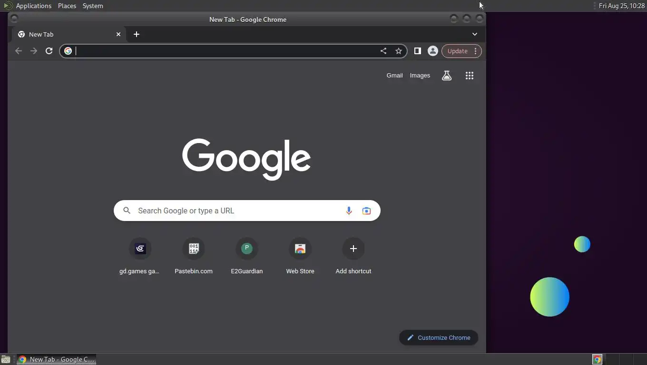Select the Chrome window in the taskbar
This screenshot has width=647, height=365.
click(x=57, y=359)
